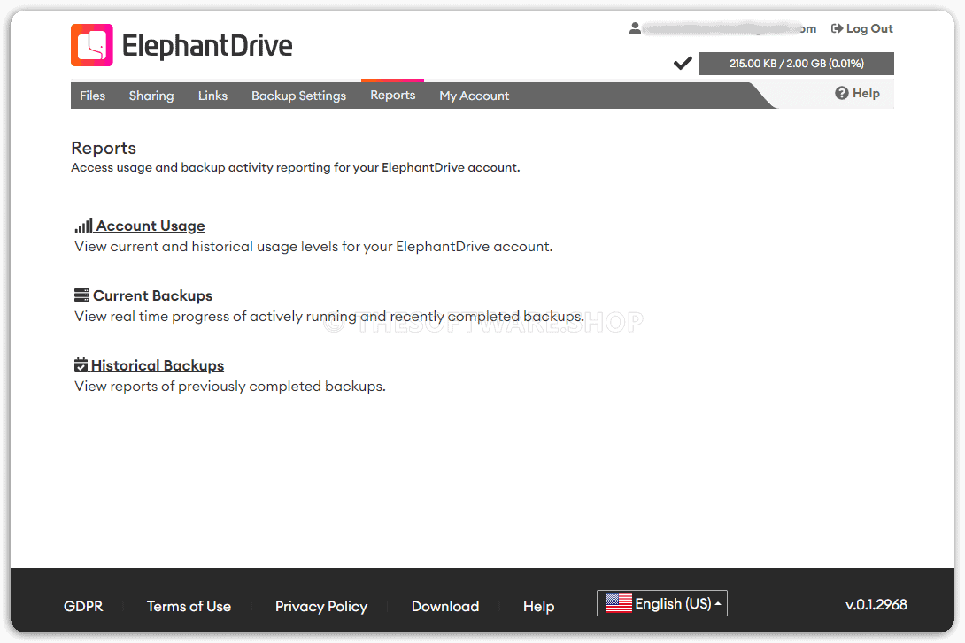Viewport: 965px width, 643px height.
Task: Open the Account Usage report
Action: [151, 226]
